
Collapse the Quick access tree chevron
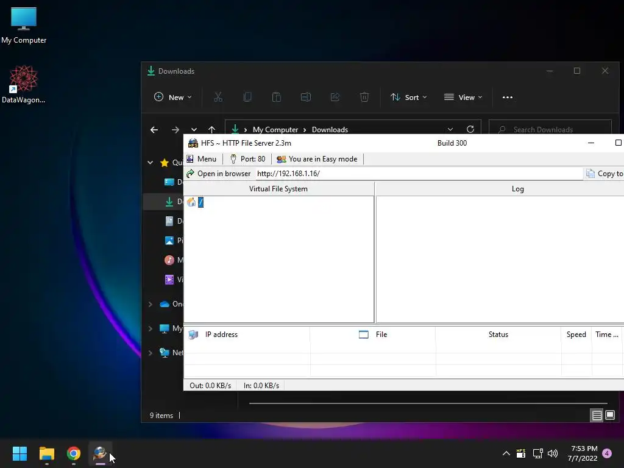coord(151,162)
